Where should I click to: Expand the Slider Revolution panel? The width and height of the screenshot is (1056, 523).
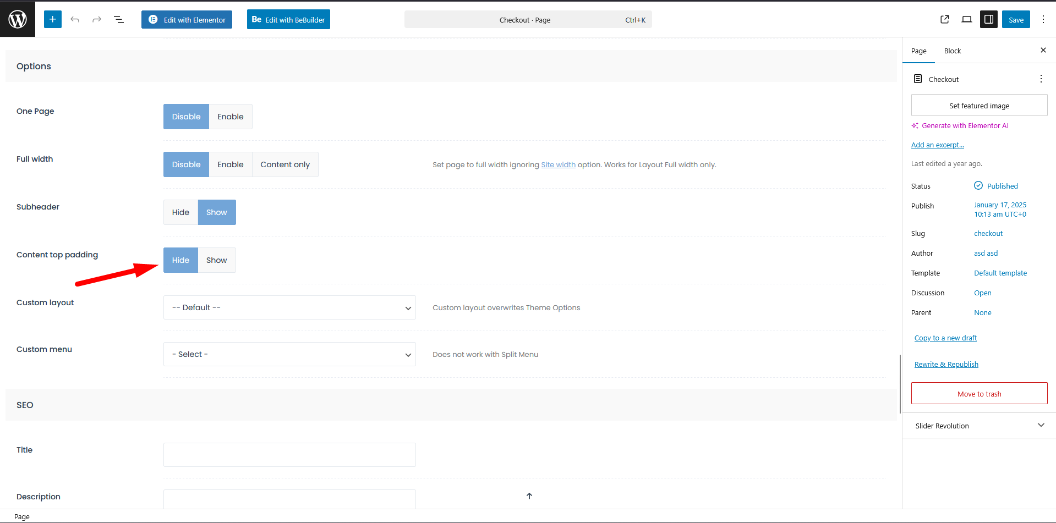click(x=979, y=426)
